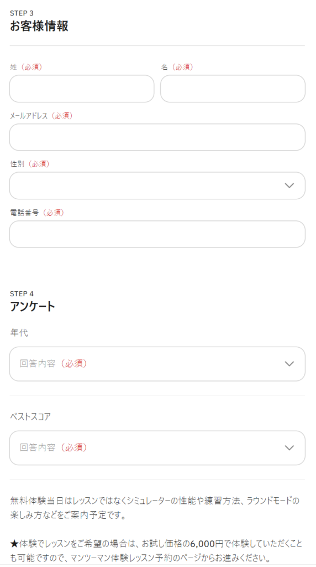The width and height of the screenshot is (316, 567).
Task: Click the メールアドレス（必須） label
Action: tap(41, 116)
